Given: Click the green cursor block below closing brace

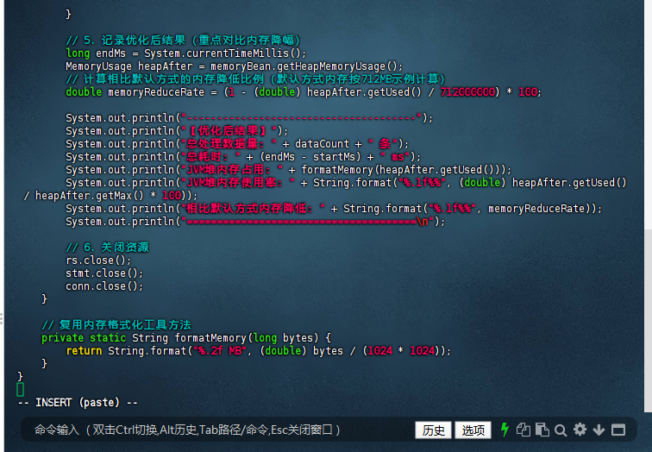Looking at the screenshot, I should tap(20, 390).
